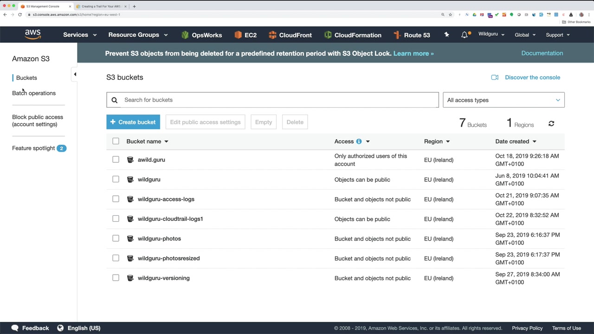The image size is (594, 334).
Task: Select Buckets in the sidebar
Action: coord(26,78)
